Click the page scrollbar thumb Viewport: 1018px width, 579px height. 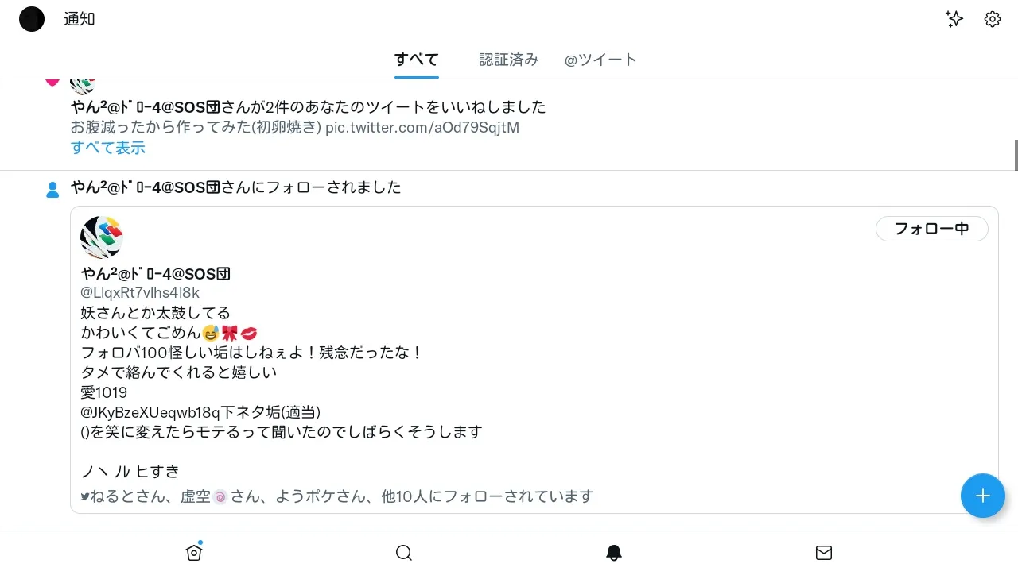[x=1016, y=155]
